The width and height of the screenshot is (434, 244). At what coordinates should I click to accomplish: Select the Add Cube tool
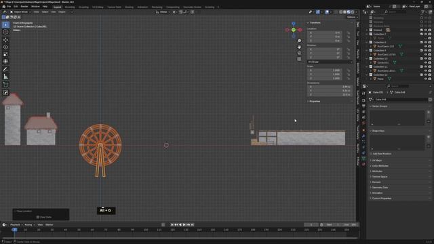[x=5, y=85]
